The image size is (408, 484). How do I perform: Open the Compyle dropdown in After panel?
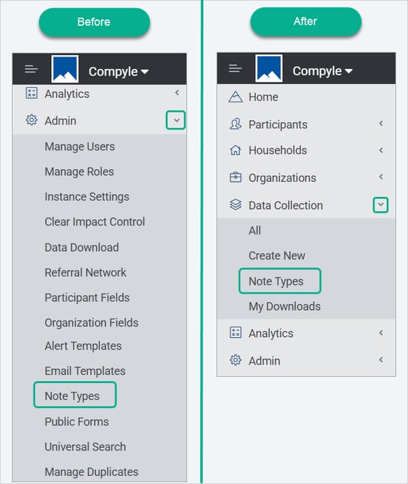coord(323,72)
